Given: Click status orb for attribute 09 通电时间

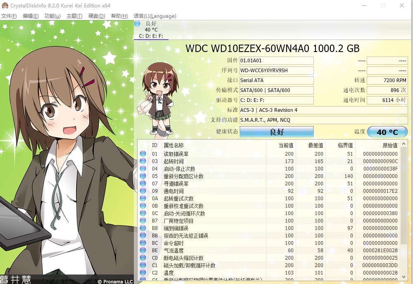Looking at the screenshot, I should 143,191.
